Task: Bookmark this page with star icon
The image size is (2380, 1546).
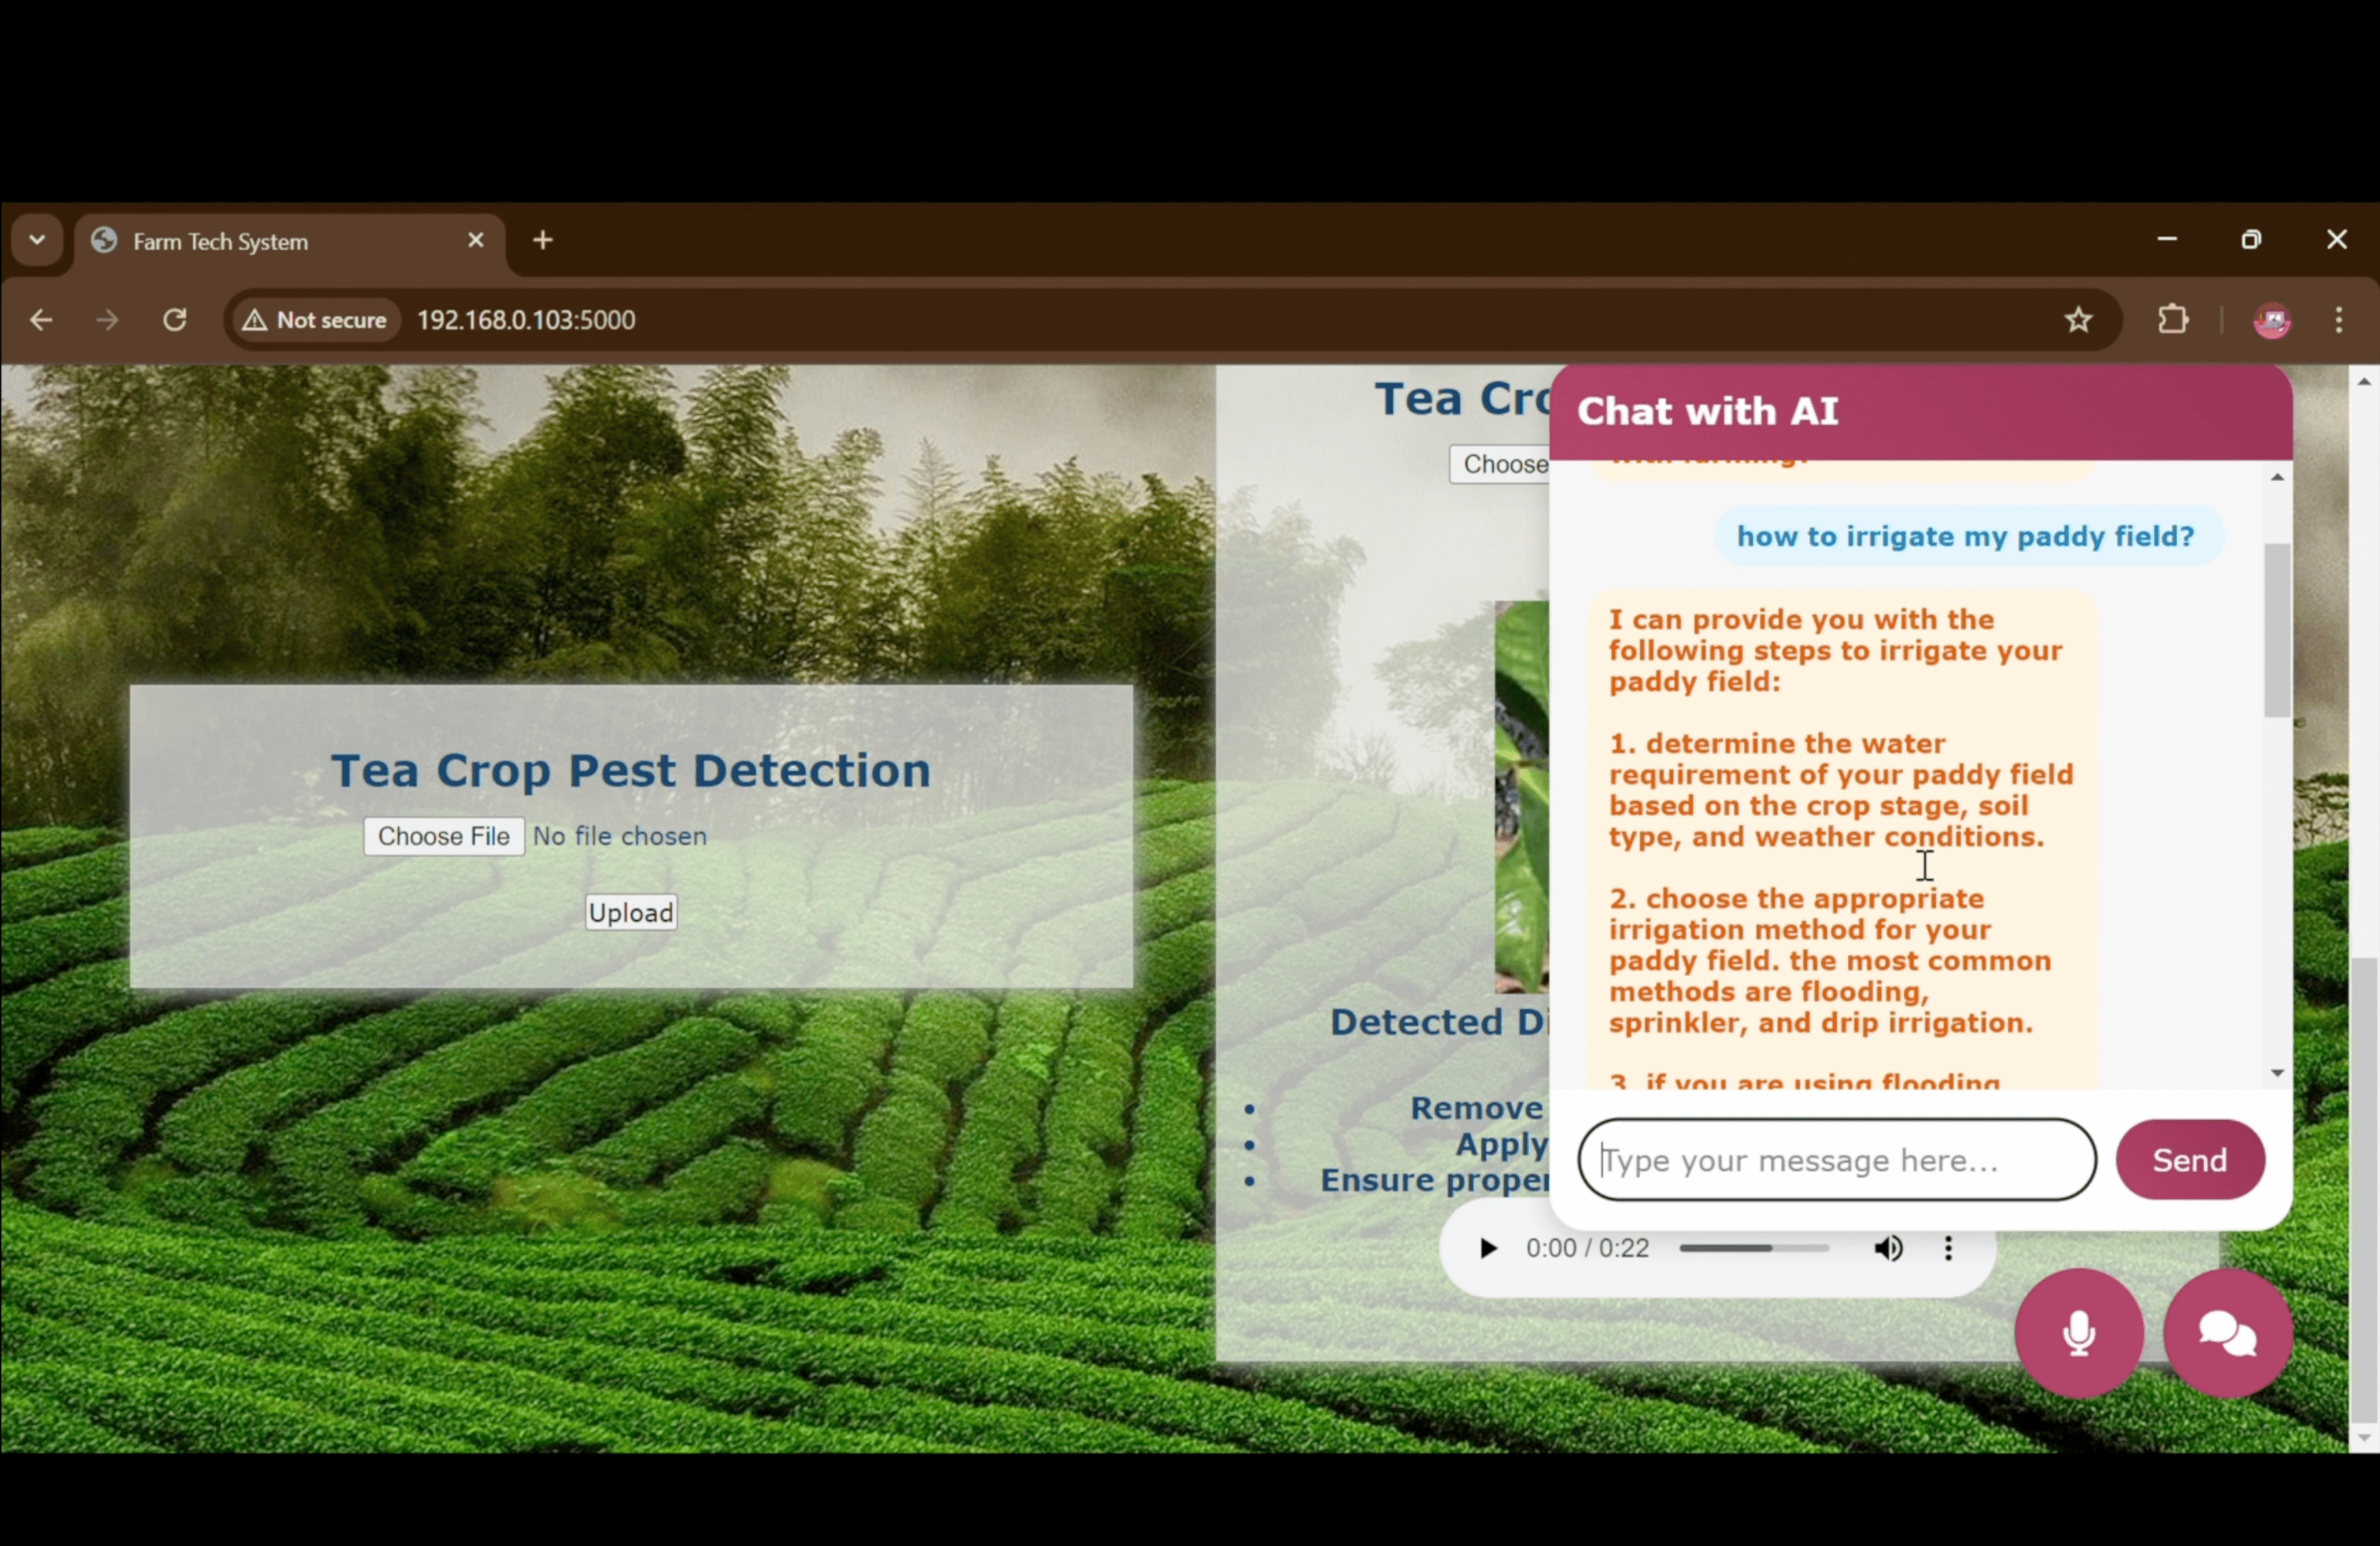Action: (2078, 320)
